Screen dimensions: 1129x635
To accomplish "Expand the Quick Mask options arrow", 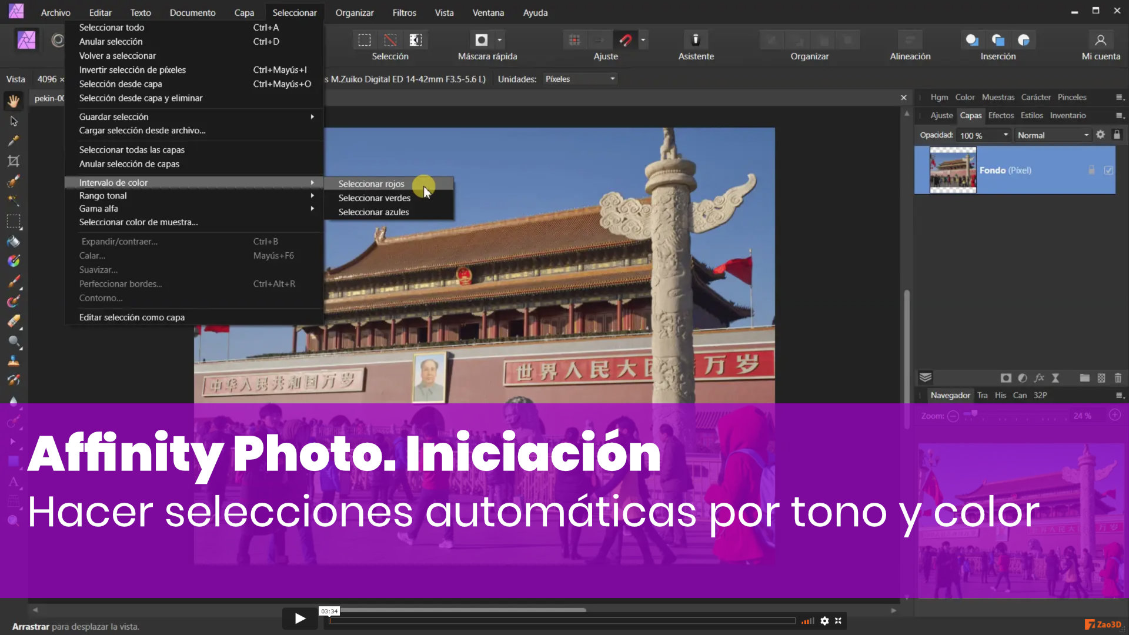I will 500,40.
